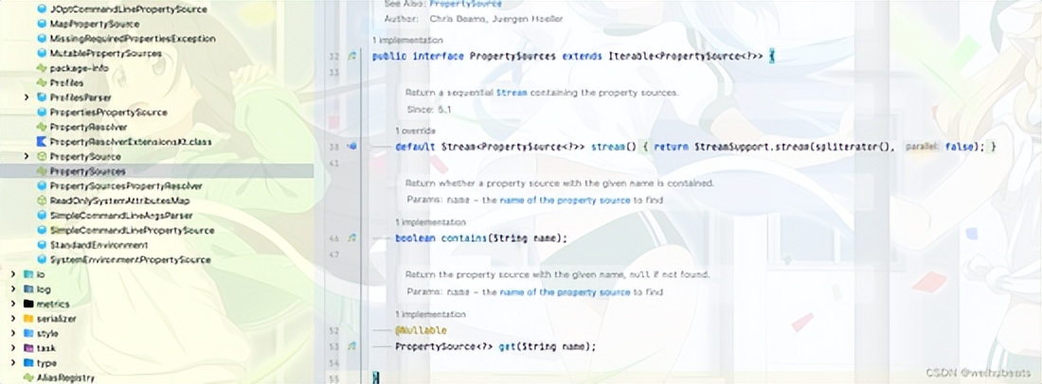Select PropertySources in the project tree
This screenshot has height=384, width=1042.
point(157,171)
